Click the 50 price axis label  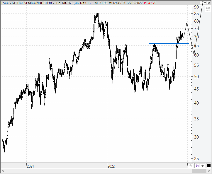196,77
